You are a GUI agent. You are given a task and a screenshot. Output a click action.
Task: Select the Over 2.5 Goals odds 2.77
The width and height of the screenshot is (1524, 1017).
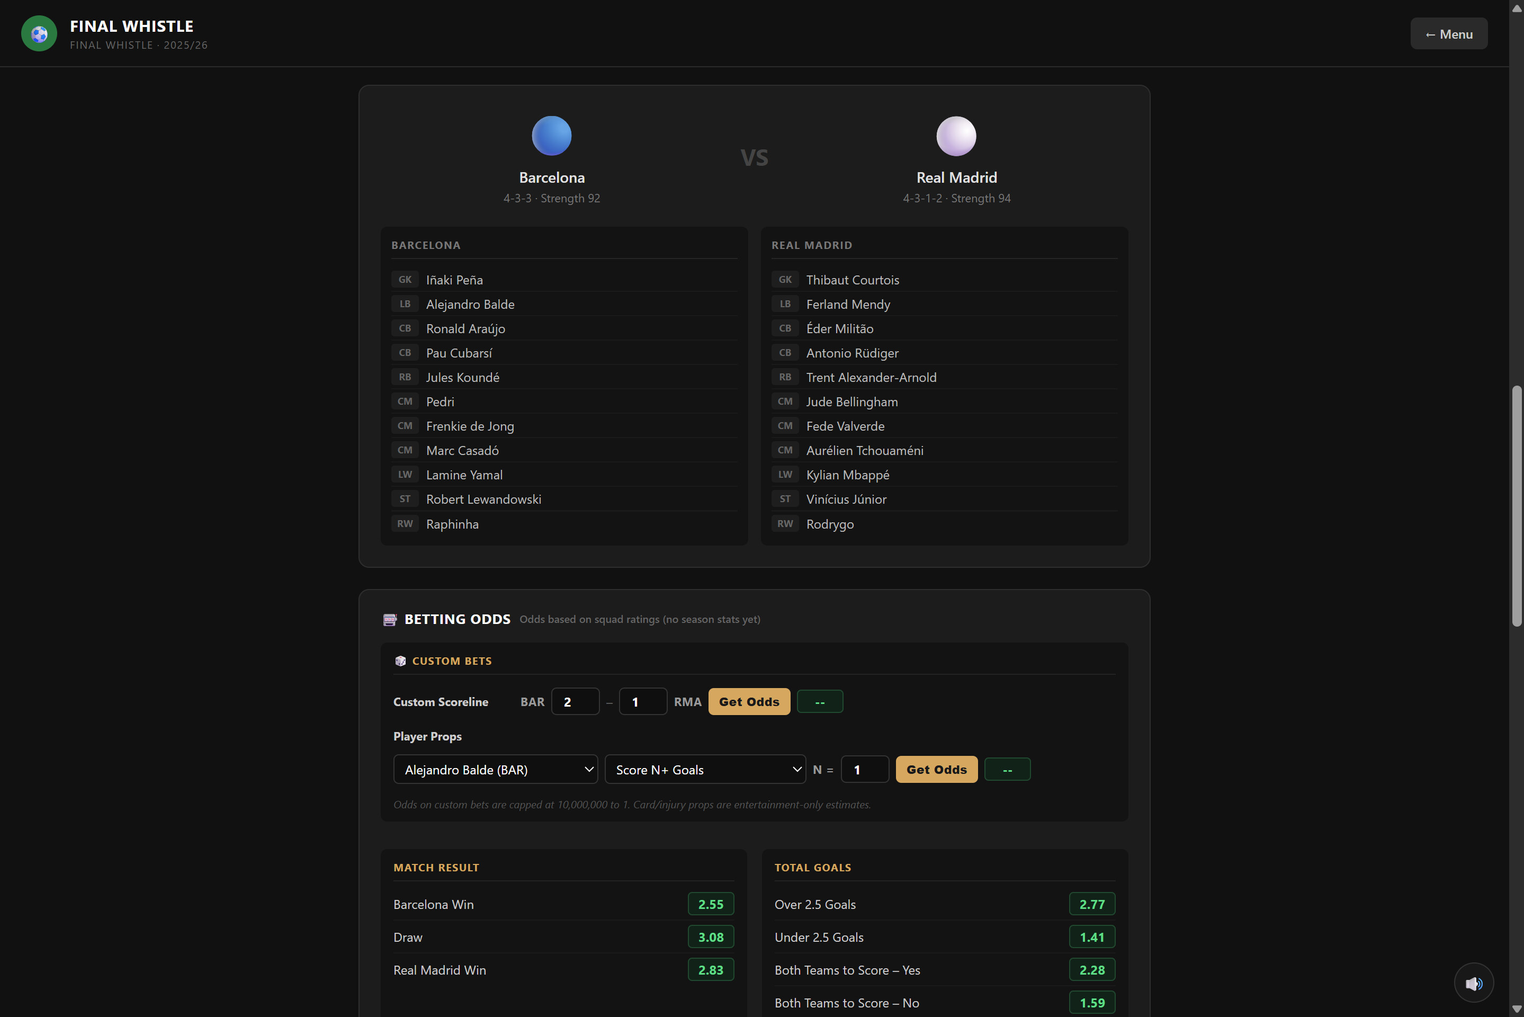1091,904
